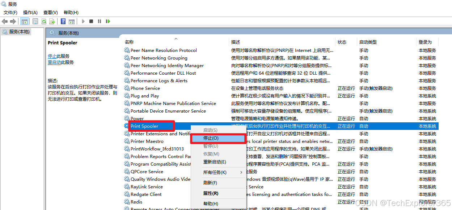Select PNRP Machine Name Publication Service
This screenshot has width=452, height=210.
tap(173, 103)
